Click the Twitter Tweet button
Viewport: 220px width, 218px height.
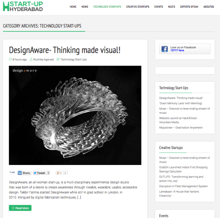coord(39,173)
